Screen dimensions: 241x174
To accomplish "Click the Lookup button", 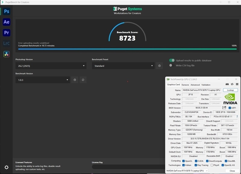I will [230, 90].
